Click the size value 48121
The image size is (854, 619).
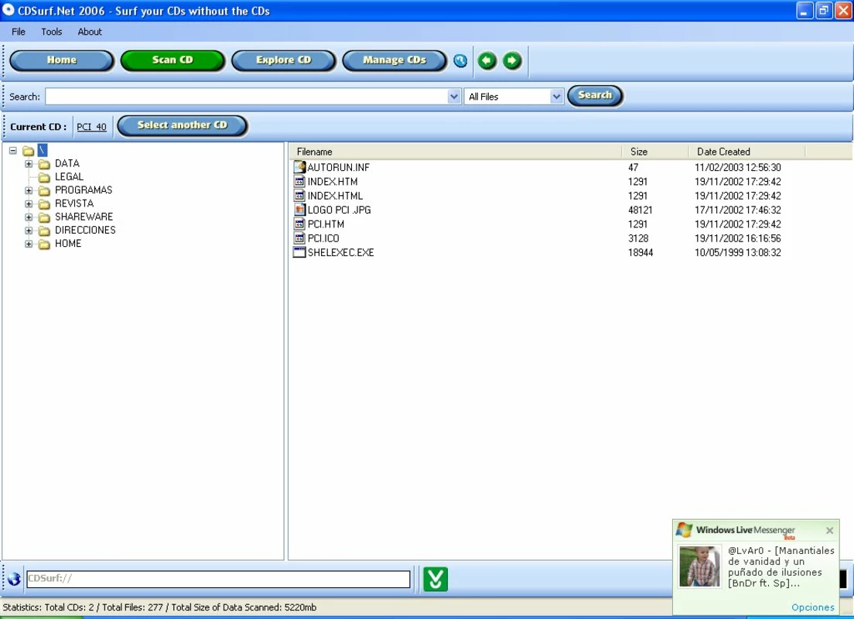pyautogui.click(x=640, y=210)
